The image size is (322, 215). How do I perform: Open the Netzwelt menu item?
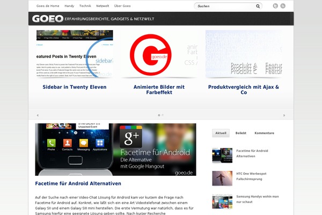[103, 6]
